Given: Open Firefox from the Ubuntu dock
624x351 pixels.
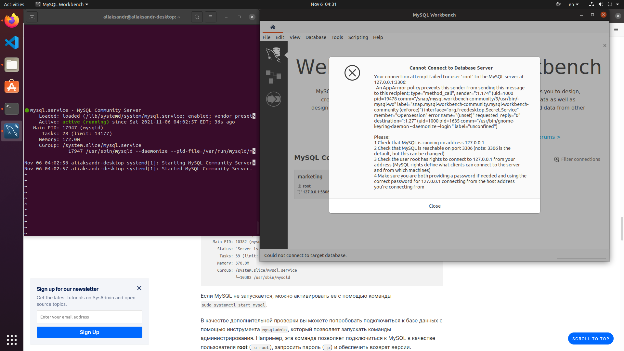Looking at the screenshot, I should point(12,20).
